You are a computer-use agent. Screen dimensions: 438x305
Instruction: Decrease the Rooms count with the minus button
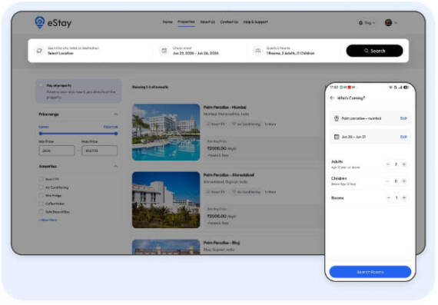(x=388, y=197)
